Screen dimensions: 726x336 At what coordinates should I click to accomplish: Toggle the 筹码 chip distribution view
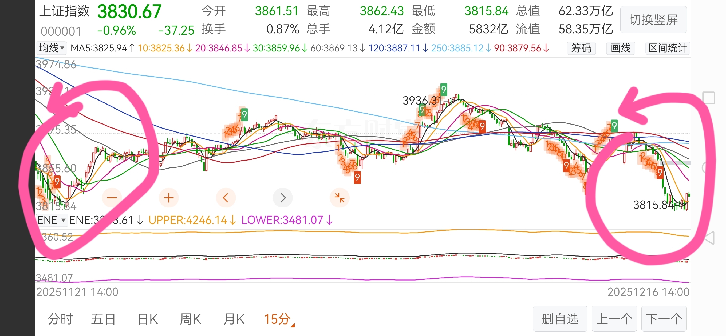click(x=581, y=48)
